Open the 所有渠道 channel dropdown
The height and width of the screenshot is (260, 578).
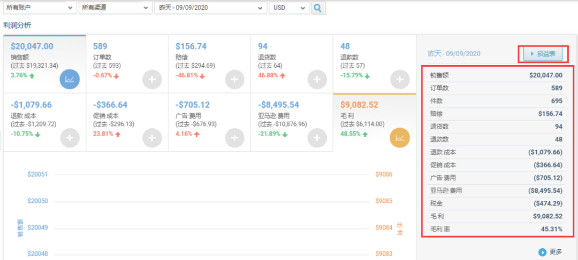[x=115, y=8]
